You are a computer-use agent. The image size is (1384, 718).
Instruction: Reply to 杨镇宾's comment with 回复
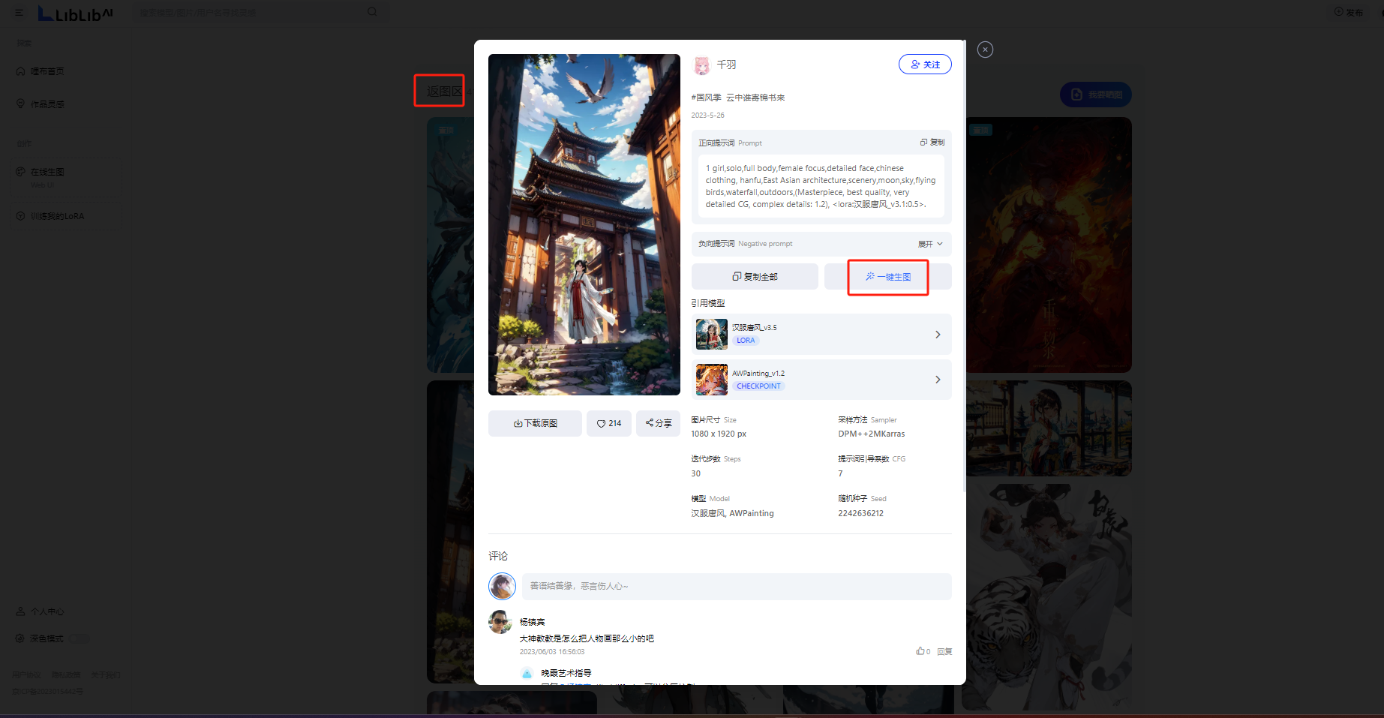click(944, 651)
